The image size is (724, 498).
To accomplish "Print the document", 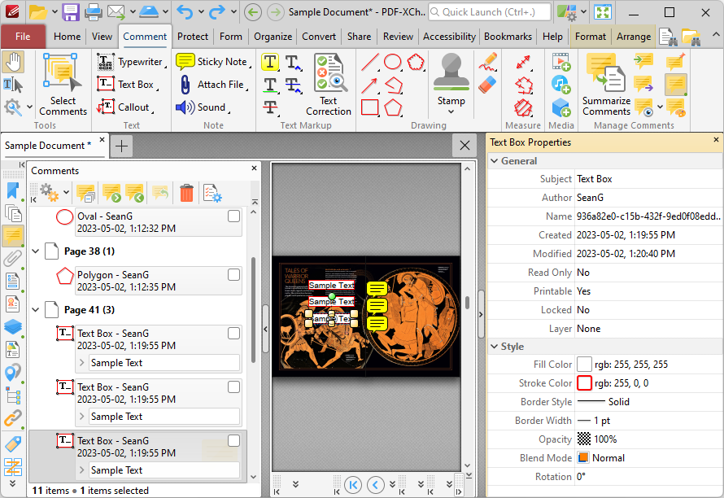I will 93,12.
